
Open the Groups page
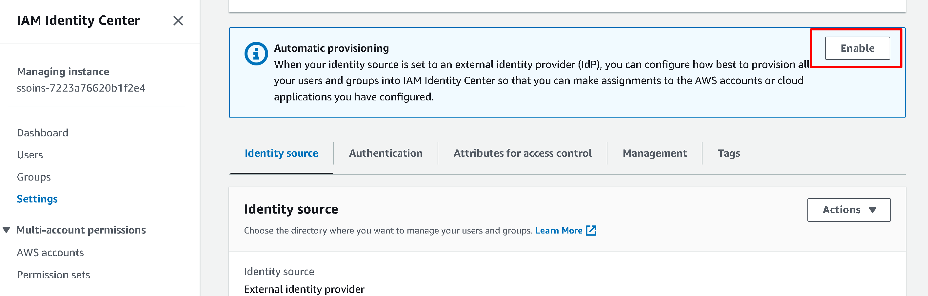click(34, 177)
